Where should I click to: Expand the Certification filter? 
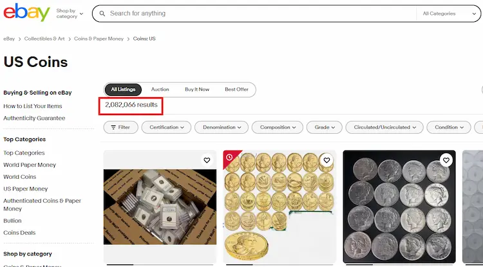tap(166, 127)
